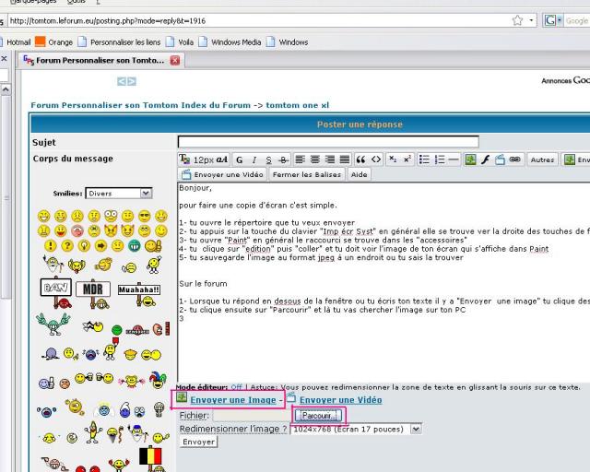Screen dimensions: 590x472
Task: Click the browser address bar URL
Action: [x=107, y=20]
